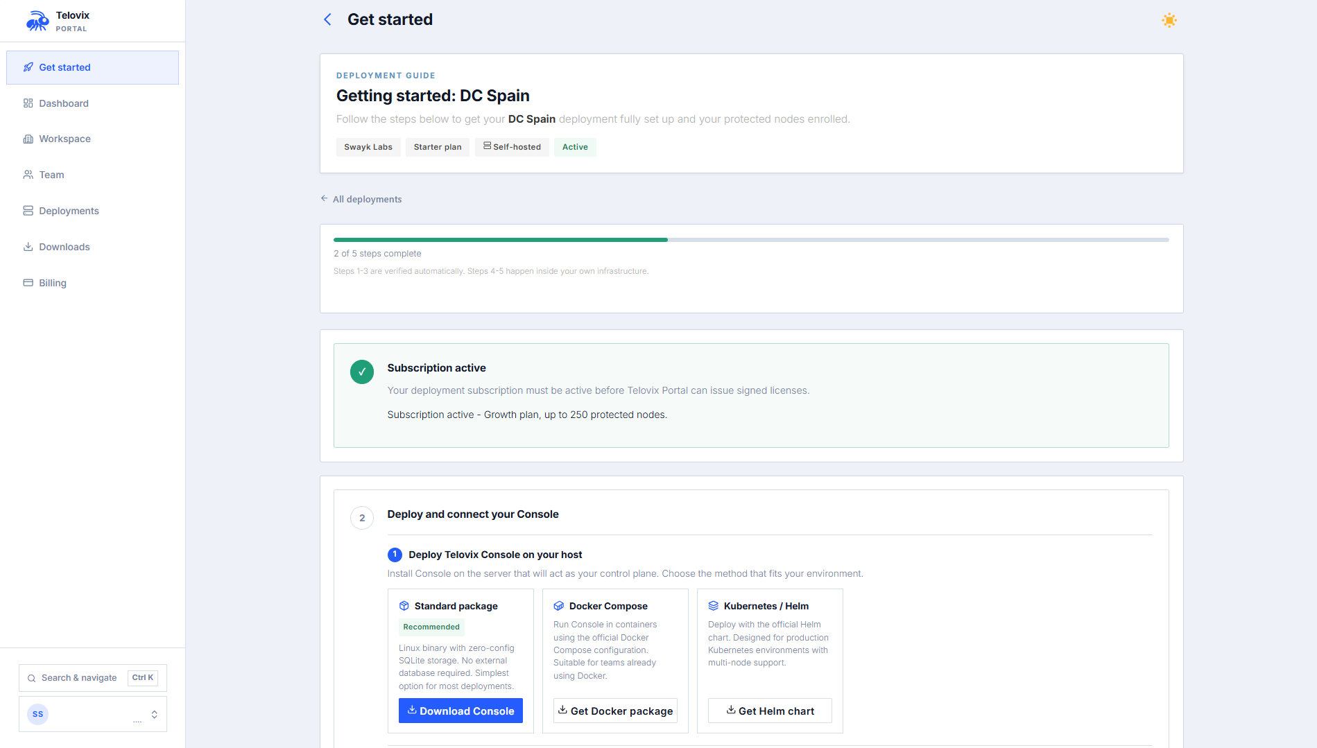Click the Recommended badge on Standard package
Screen dimensions: 1317x748
pyautogui.click(x=431, y=627)
